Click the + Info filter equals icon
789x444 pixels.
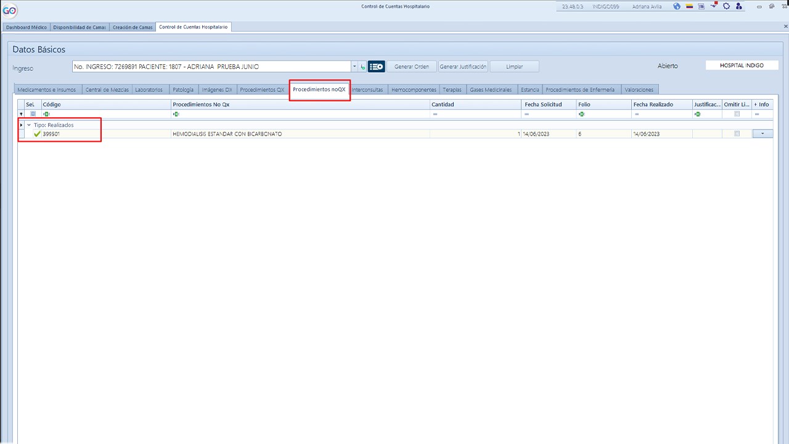click(x=757, y=114)
